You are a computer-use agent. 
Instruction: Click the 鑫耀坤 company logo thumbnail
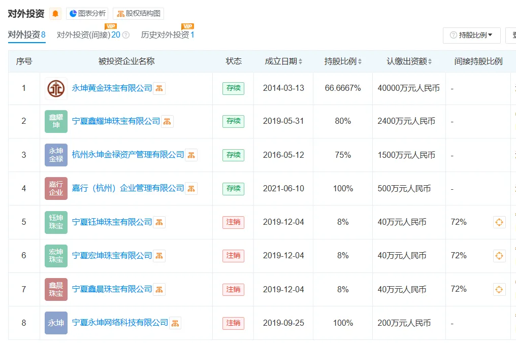coord(56,121)
